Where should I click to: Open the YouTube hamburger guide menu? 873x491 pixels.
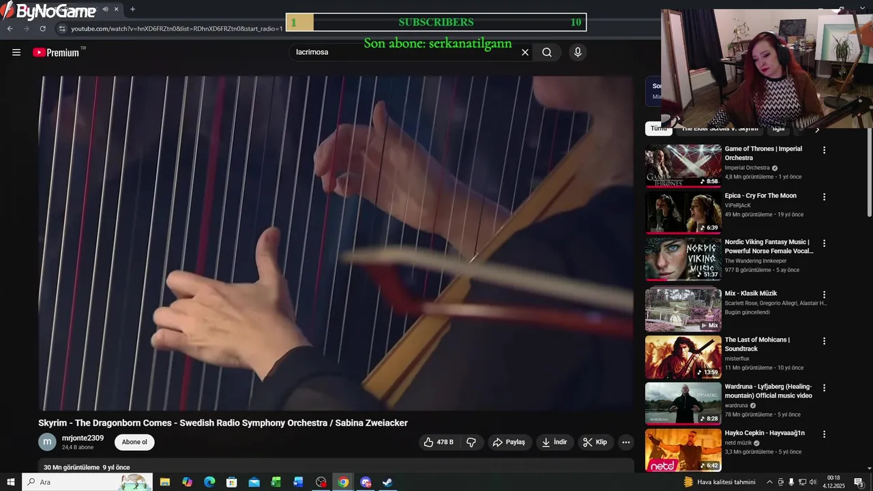click(x=16, y=53)
